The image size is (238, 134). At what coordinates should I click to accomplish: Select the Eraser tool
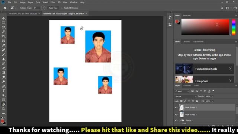point(3,68)
